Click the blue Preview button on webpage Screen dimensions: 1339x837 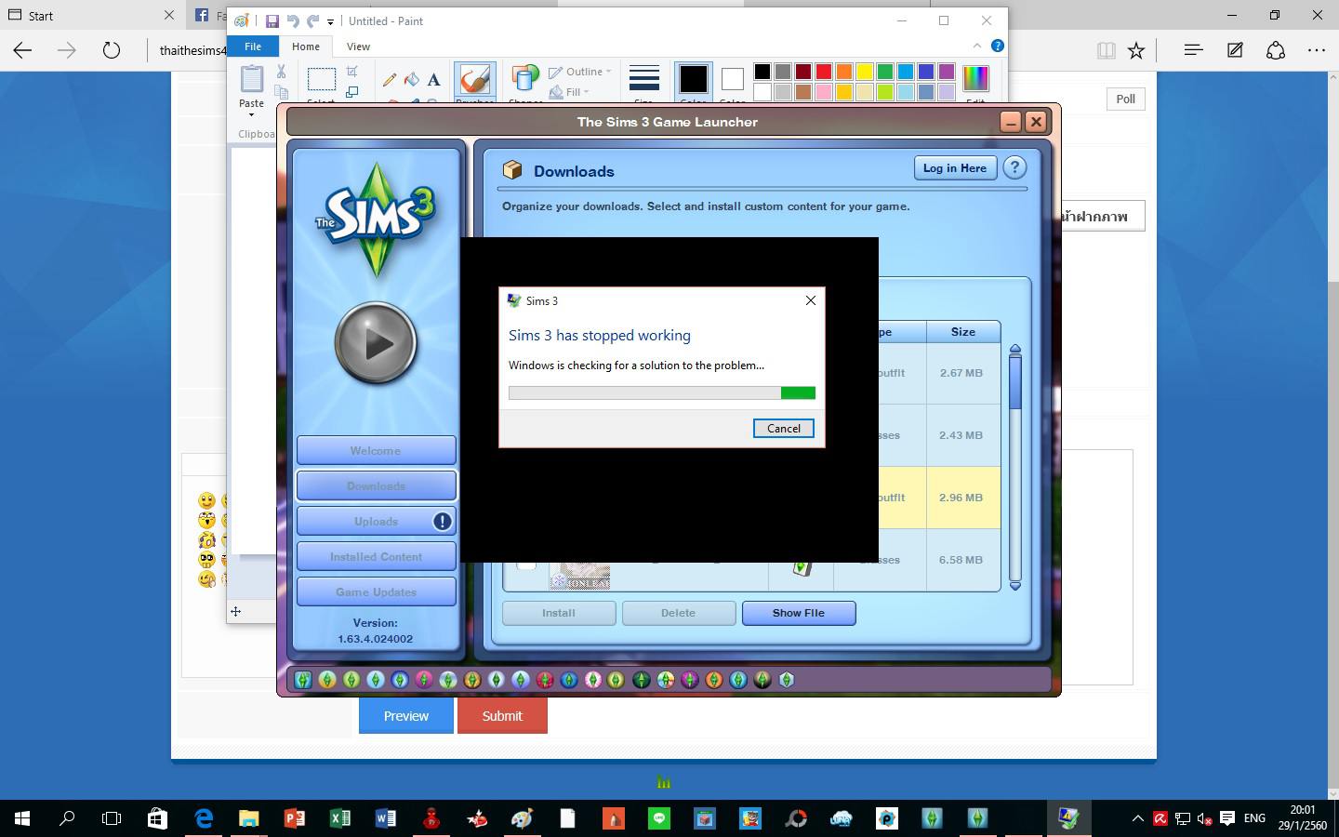406,715
